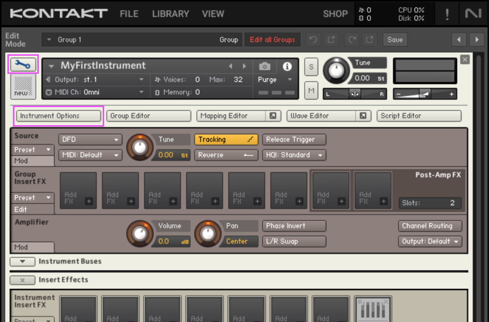The height and width of the screenshot is (322, 489).
Task: Click the Amplifier Volume knob
Action: [140, 234]
